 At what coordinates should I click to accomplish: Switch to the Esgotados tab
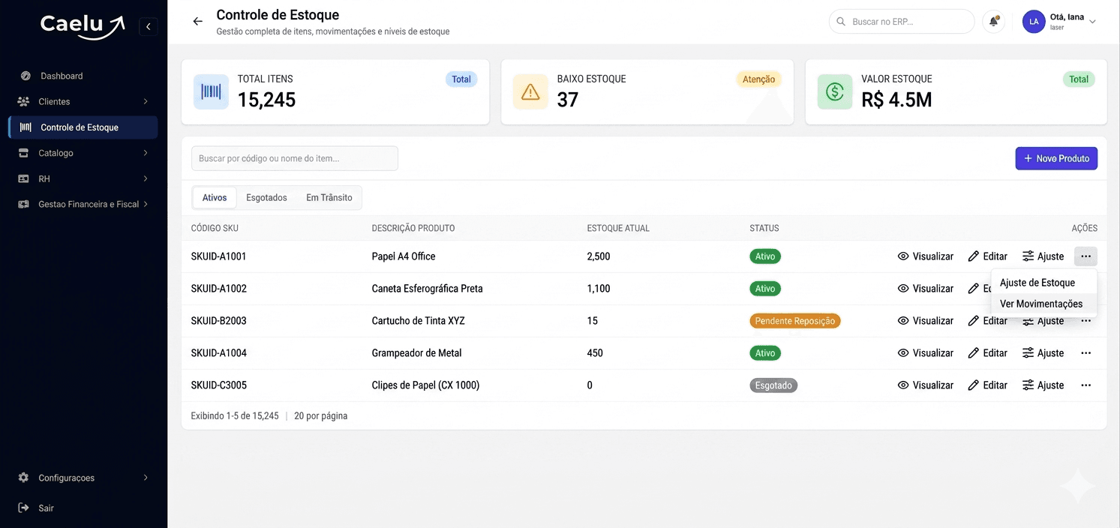pos(266,197)
